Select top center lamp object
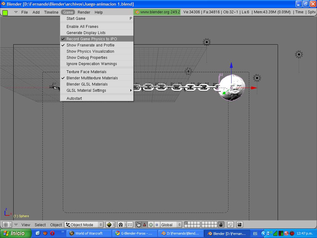The width and height of the screenshot is (317, 238). (x=206, y=42)
